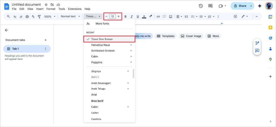Open the bulleted list dropdown arrow
This screenshot has height=127, width=276.
pyautogui.click(x=205, y=16)
